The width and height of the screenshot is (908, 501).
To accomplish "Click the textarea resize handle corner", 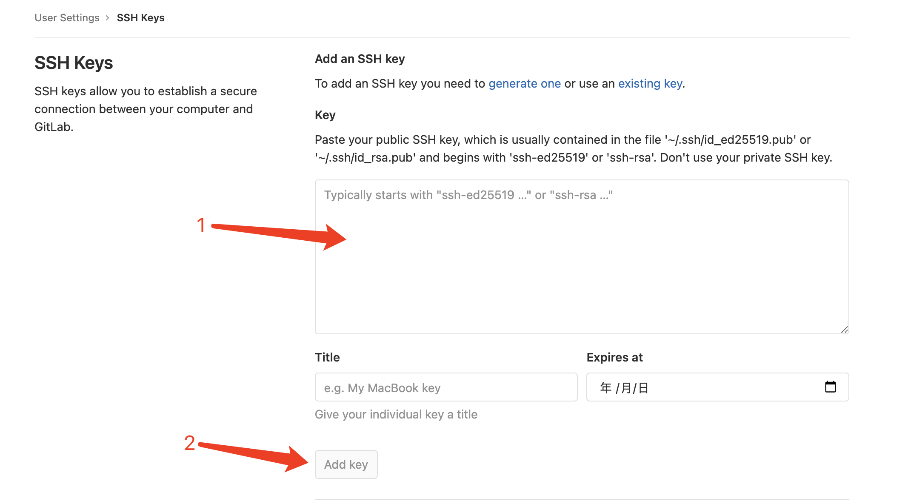I will pyautogui.click(x=845, y=330).
